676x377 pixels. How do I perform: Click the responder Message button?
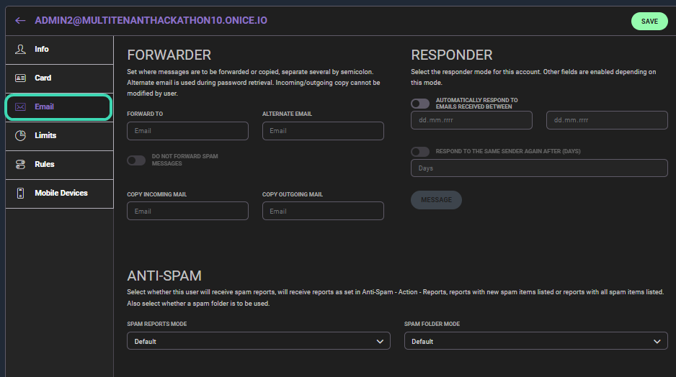436,200
